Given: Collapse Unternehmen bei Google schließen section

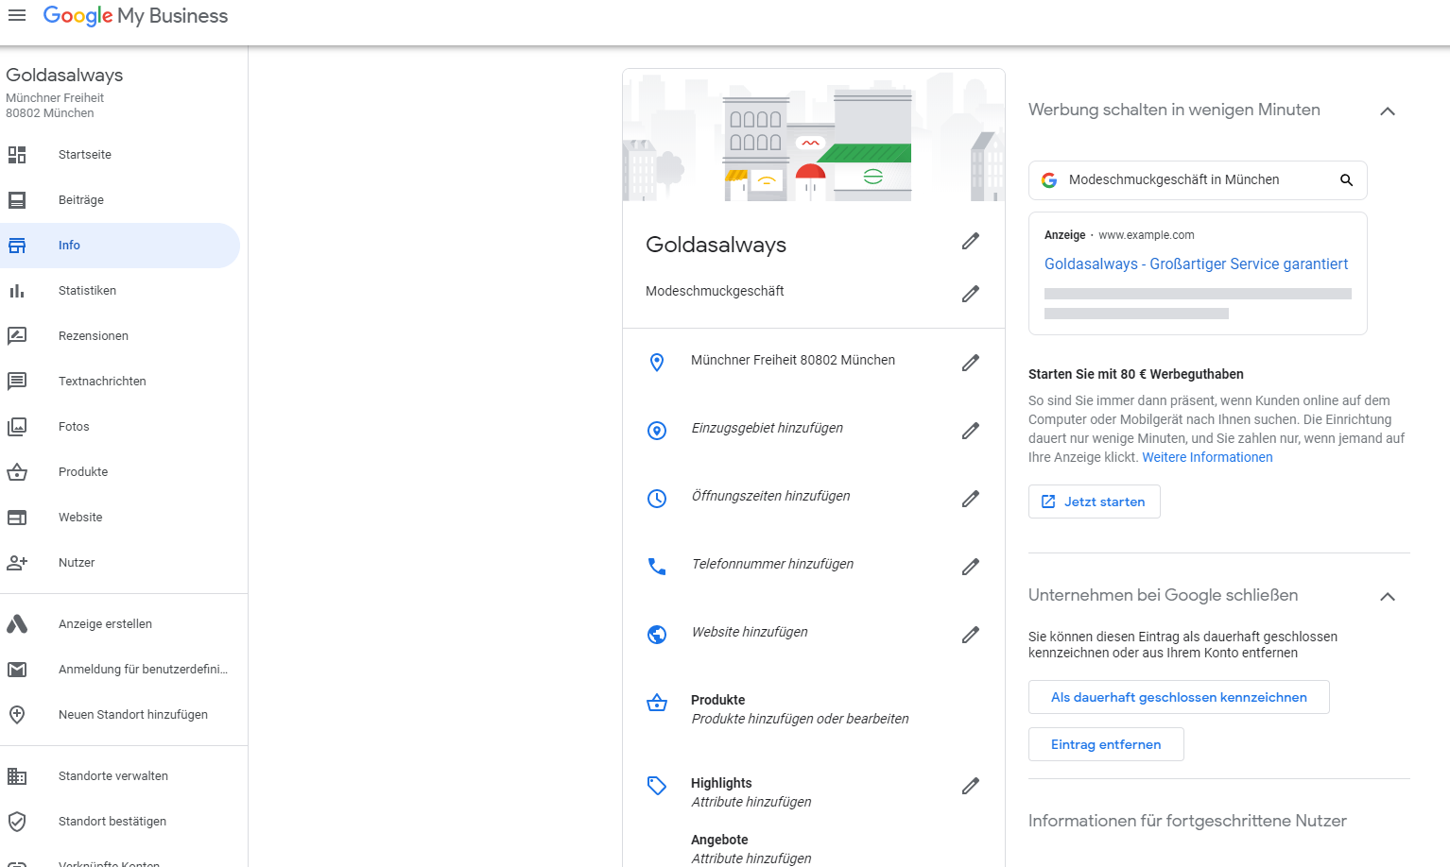Looking at the screenshot, I should [1388, 597].
